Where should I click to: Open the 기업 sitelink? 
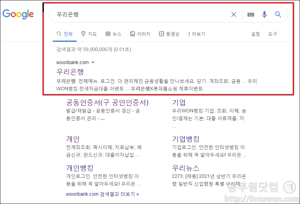(179, 103)
